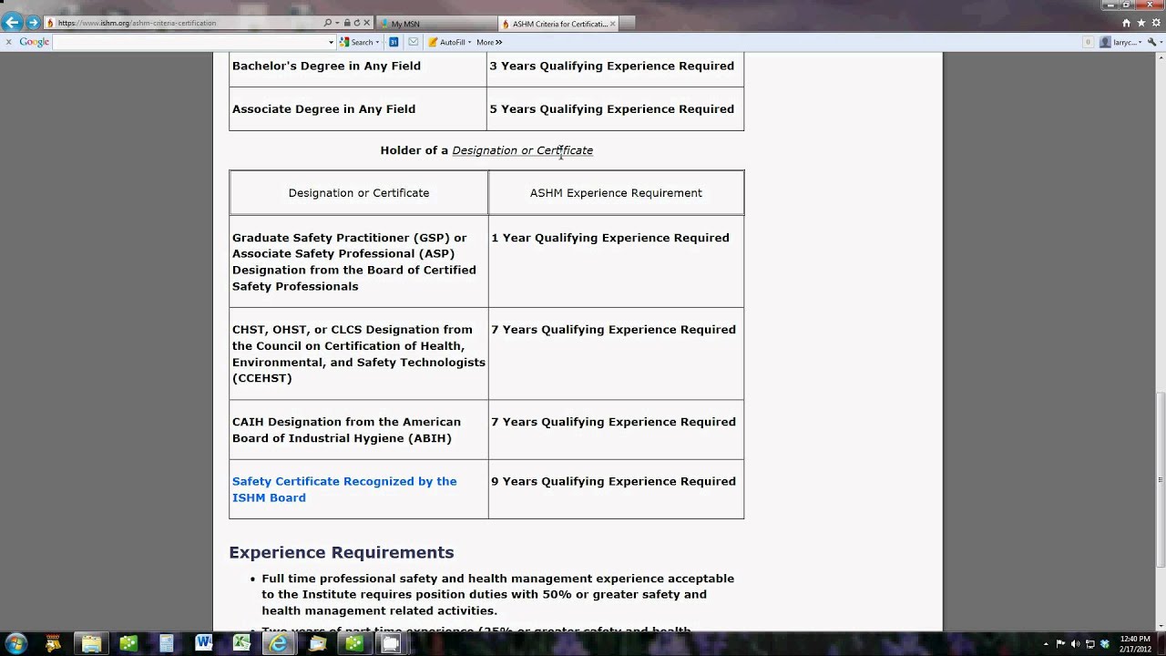Image resolution: width=1166 pixels, height=656 pixels.
Task: Go back with the browser Back arrow
Action: click(13, 23)
